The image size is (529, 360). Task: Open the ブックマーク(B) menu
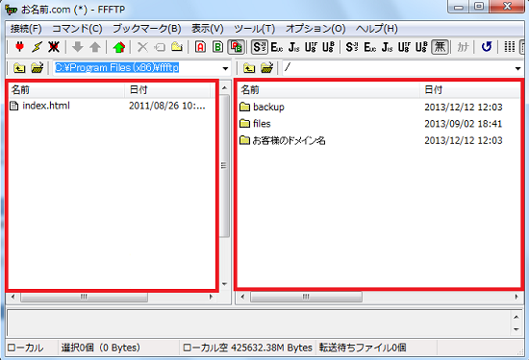click(x=147, y=29)
